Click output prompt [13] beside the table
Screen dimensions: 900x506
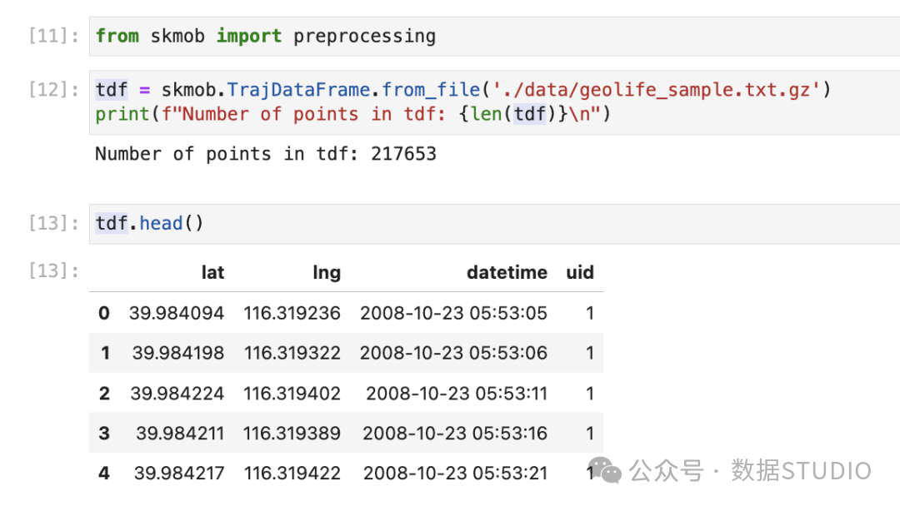[x=54, y=271]
